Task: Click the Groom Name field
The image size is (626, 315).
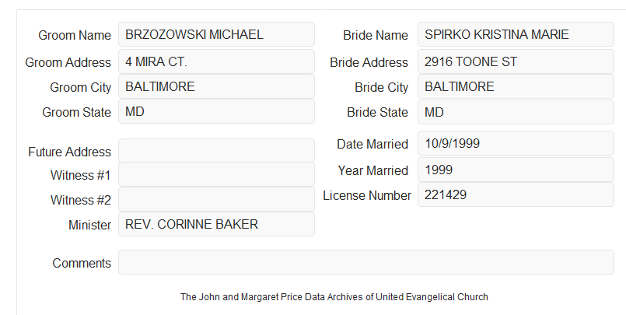Action: coord(216,34)
